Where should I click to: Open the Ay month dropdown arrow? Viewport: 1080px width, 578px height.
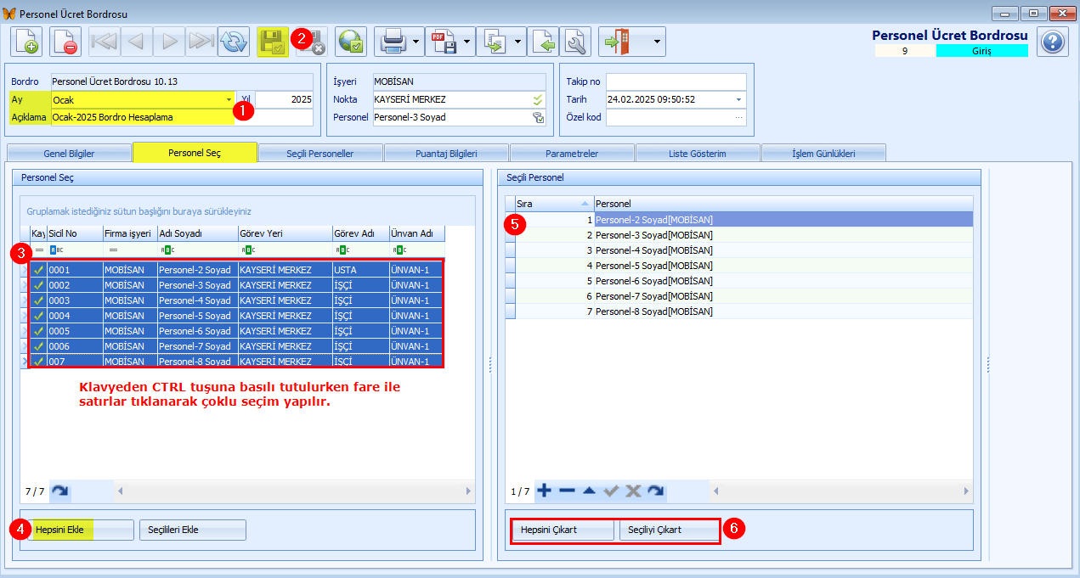(229, 99)
